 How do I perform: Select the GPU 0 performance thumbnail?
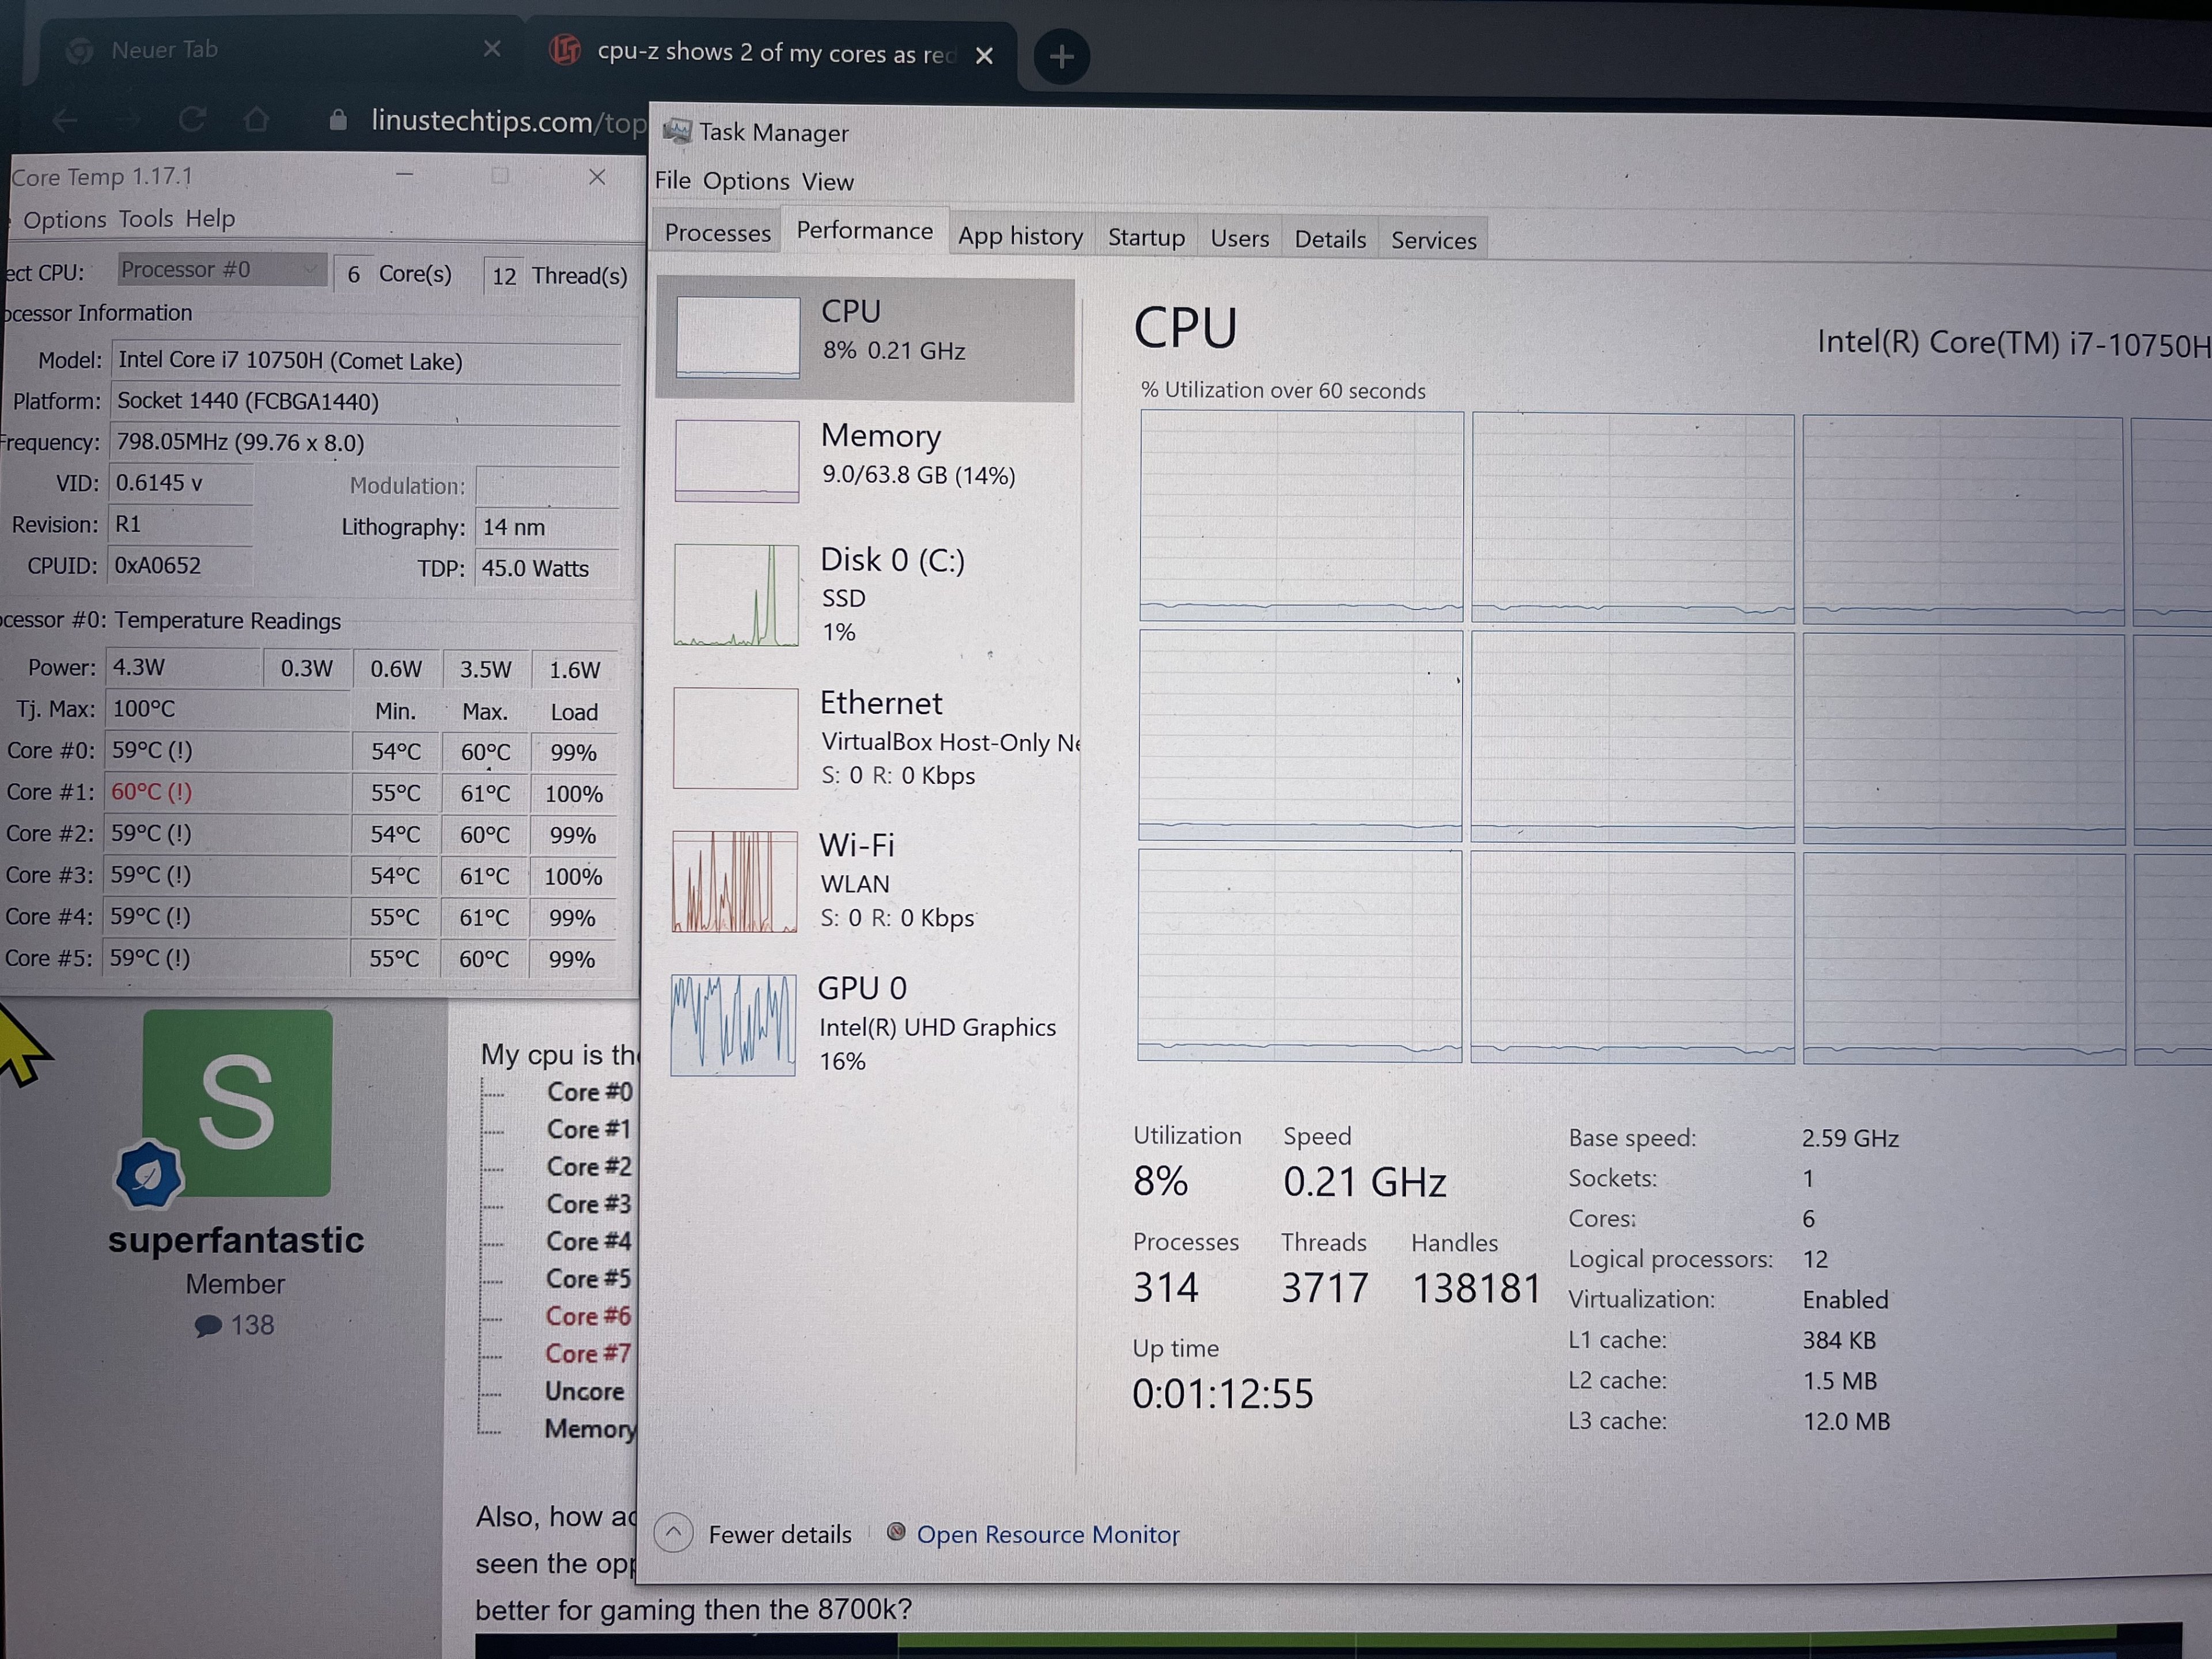[734, 1025]
